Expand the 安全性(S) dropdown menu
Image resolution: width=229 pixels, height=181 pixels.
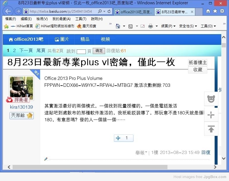pyautogui.click(x=188, y=26)
